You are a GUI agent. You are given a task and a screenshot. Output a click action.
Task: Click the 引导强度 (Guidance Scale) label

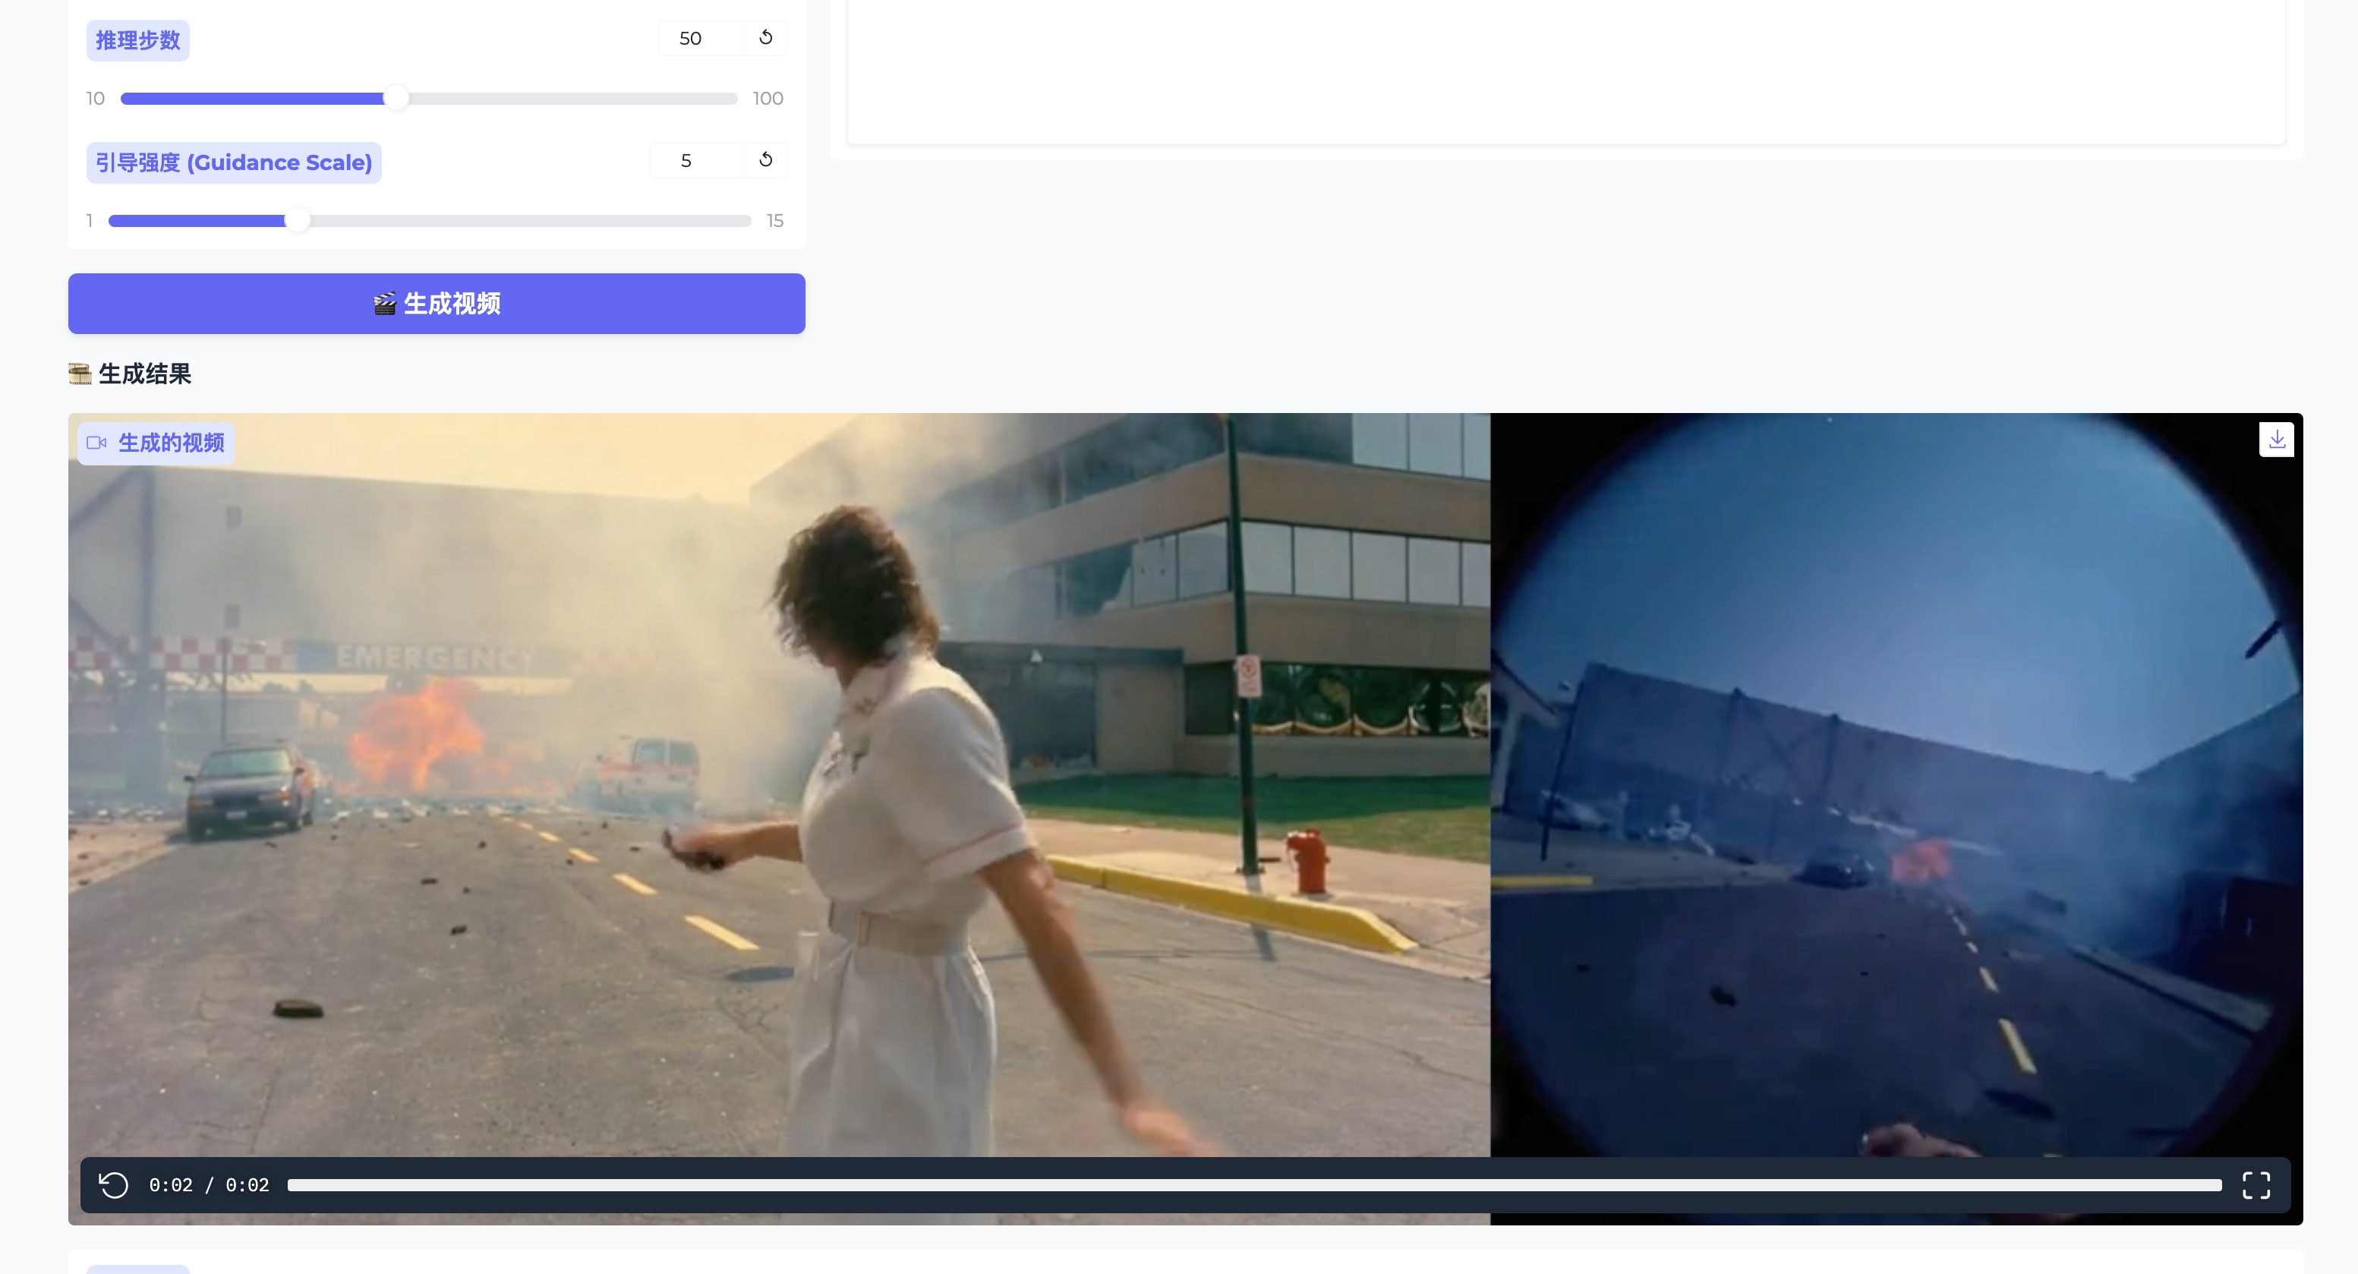click(233, 163)
